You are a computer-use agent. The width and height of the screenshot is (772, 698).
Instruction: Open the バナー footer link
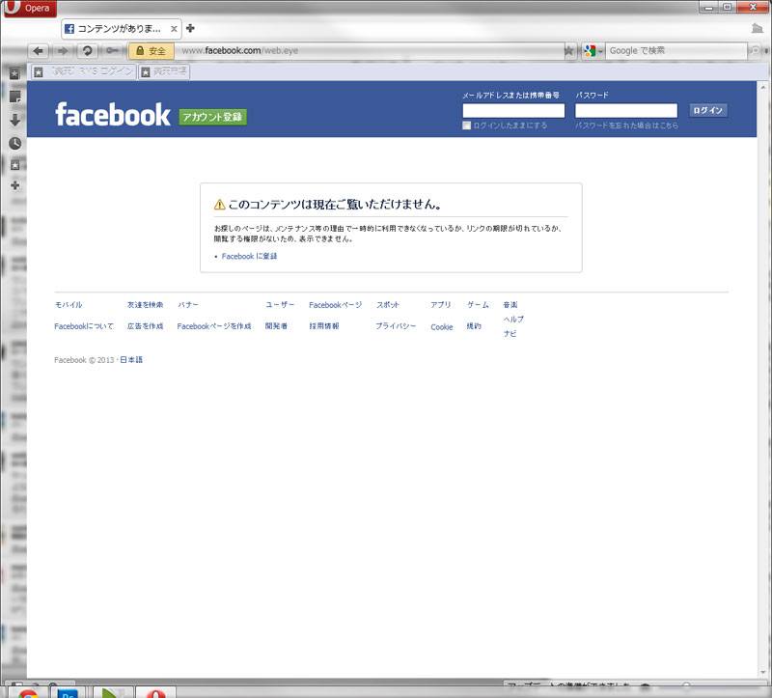coord(188,305)
